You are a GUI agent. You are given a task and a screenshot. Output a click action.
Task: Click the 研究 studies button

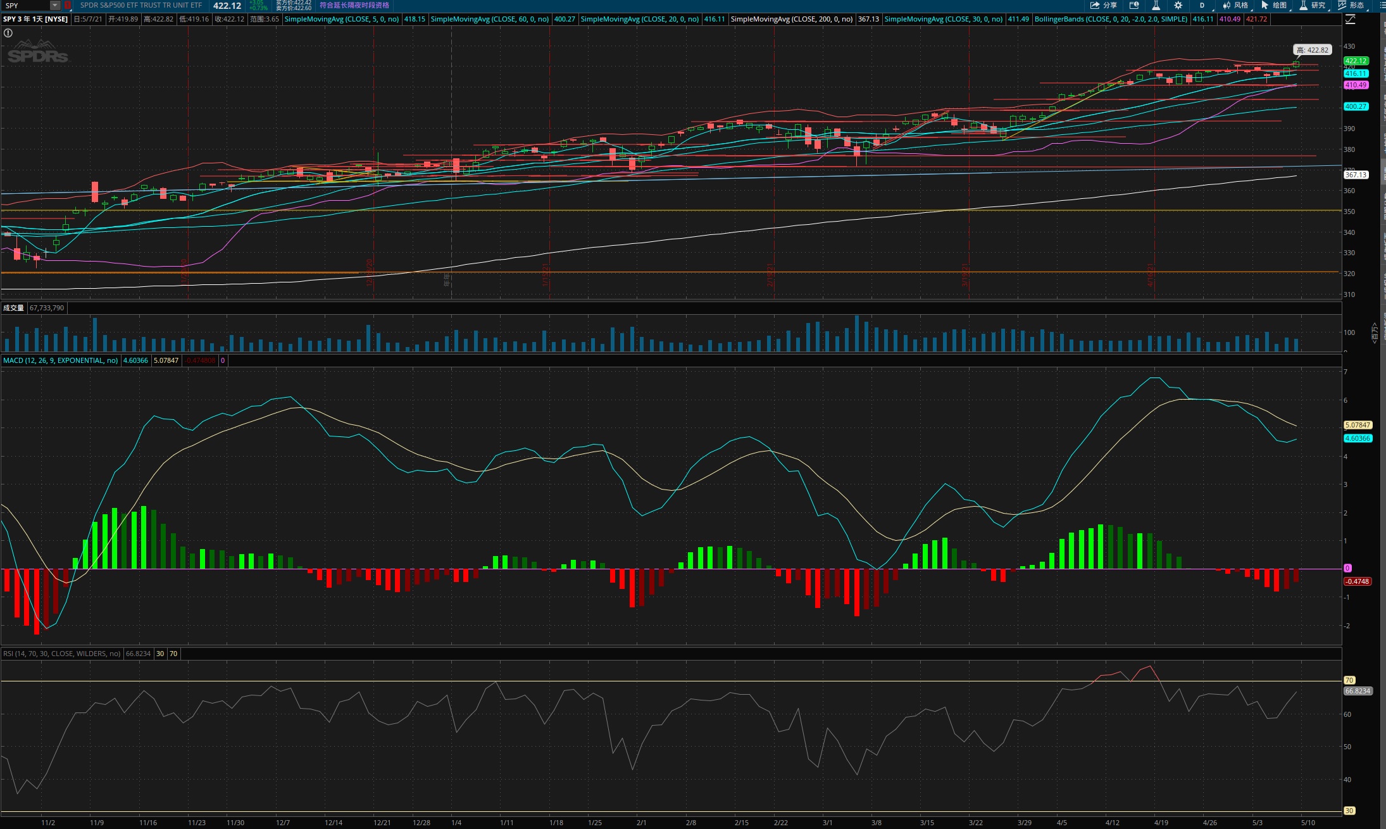pos(1313,5)
